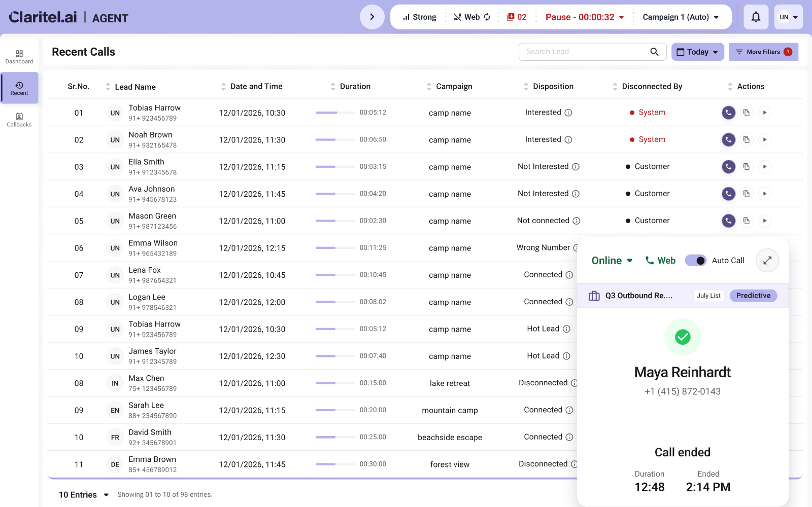Open the 02 missed items indicator
The image size is (812, 507).
point(516,17)
